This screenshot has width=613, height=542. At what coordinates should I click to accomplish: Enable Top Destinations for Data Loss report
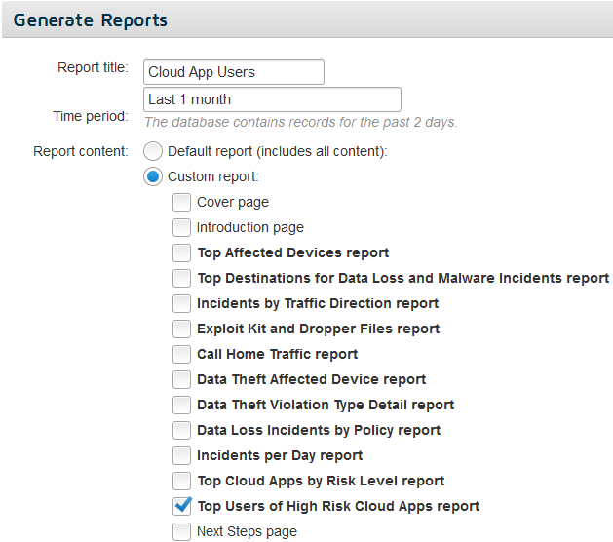point(182,278)
